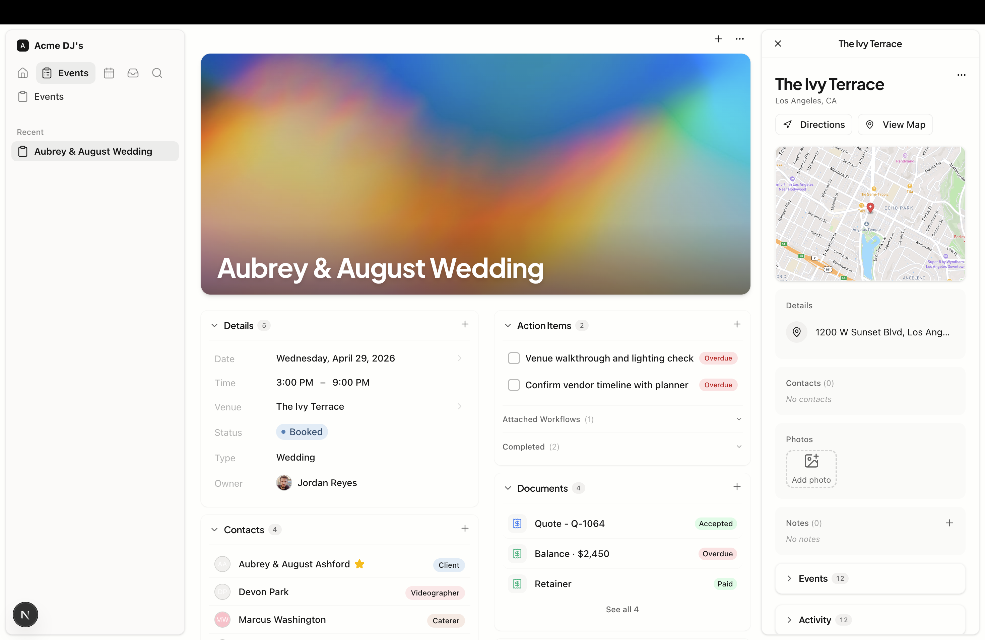985x640 pixels.
Task: Expand the Activity section in venue panel
Action: click(x=870, y=620)
